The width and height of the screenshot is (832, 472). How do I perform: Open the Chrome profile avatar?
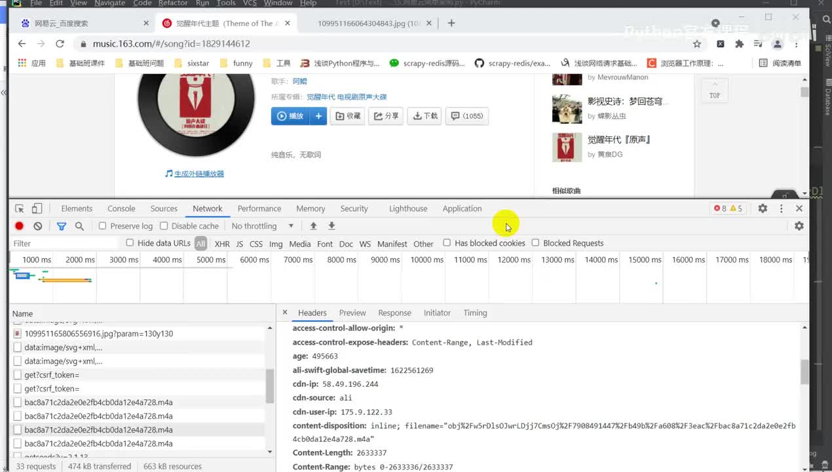tap(777, 44)
